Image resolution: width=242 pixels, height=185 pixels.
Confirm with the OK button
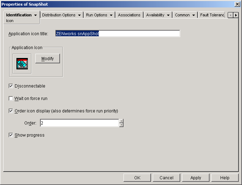(137, 178)
